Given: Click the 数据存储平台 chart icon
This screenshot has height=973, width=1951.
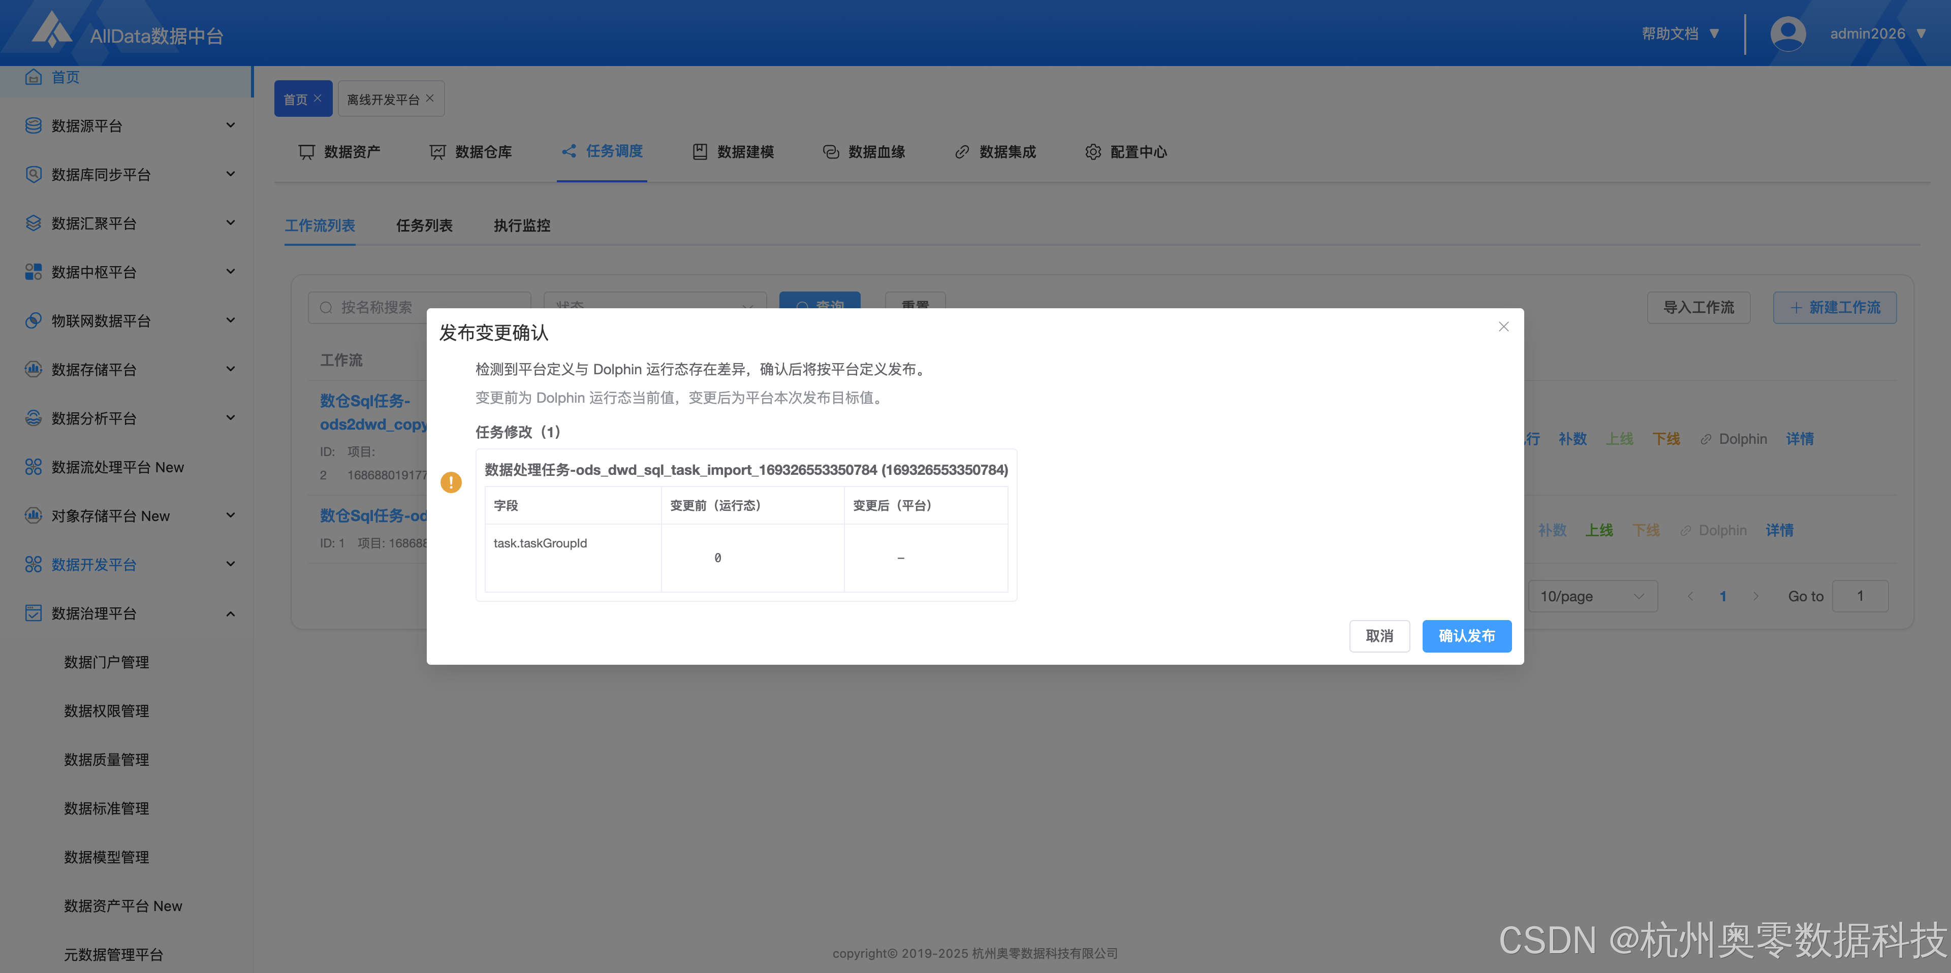Looking at the screenshot, I should point(34,370).
